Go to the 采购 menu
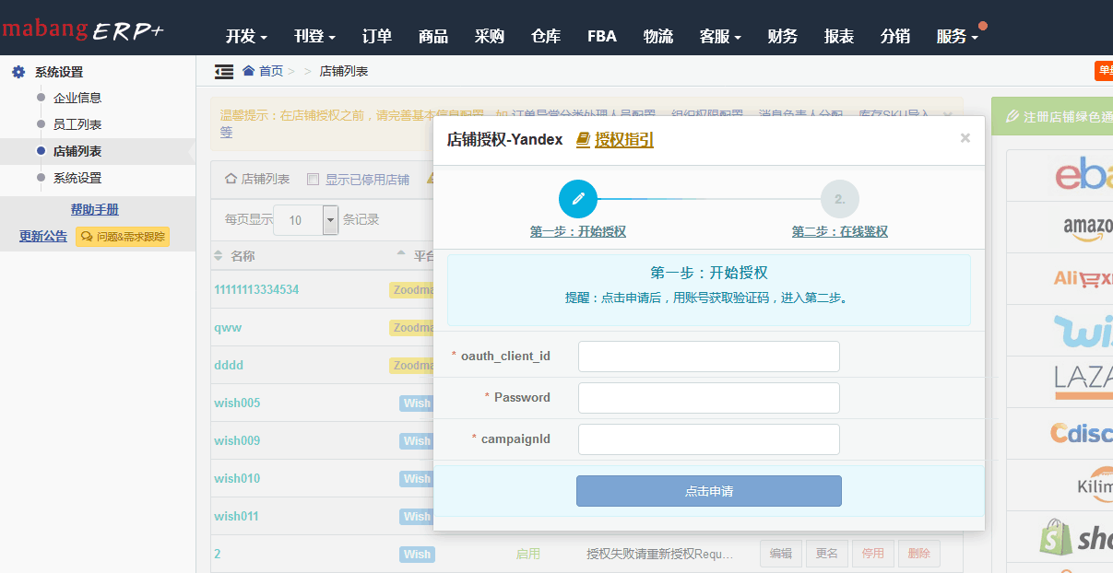The width and height of the screenshot is (1113, 573). click(490, 37)
